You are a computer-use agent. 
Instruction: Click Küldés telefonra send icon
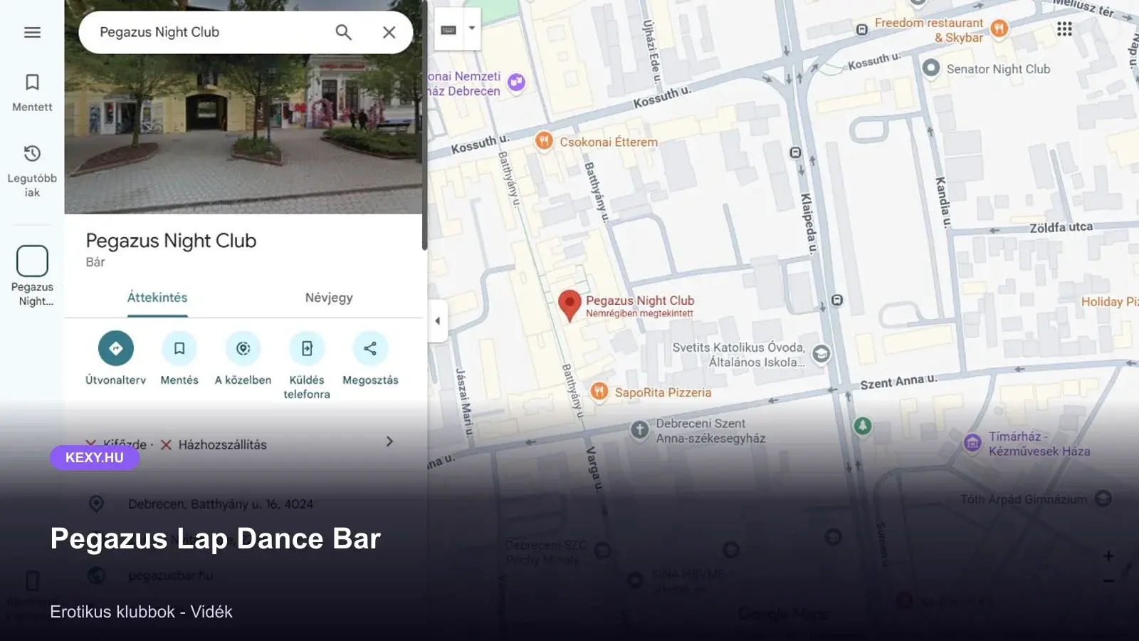point(307,348)
